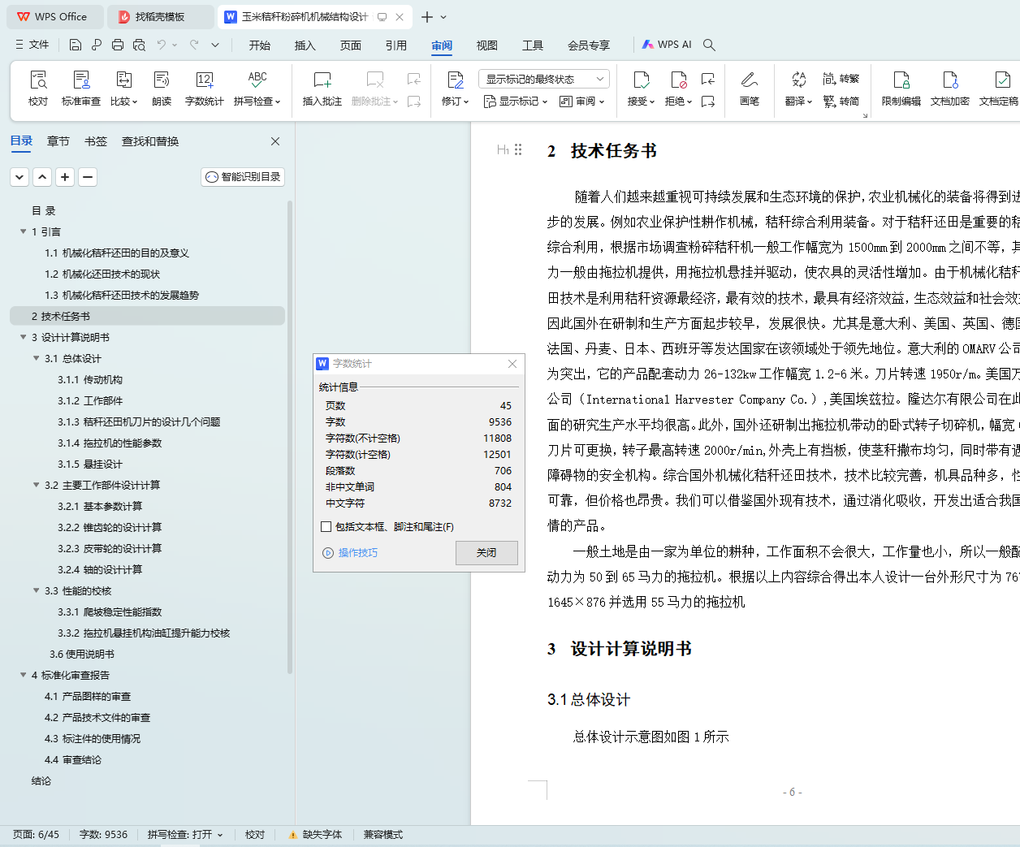Jump to 3.2.4 轴的设计计算 heading
This screenshot has width=1020, height=847.
click(x=99, y=569)
